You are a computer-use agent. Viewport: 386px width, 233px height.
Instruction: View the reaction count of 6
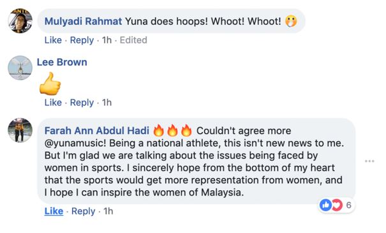pyautogui.click(x=348, y=205)
